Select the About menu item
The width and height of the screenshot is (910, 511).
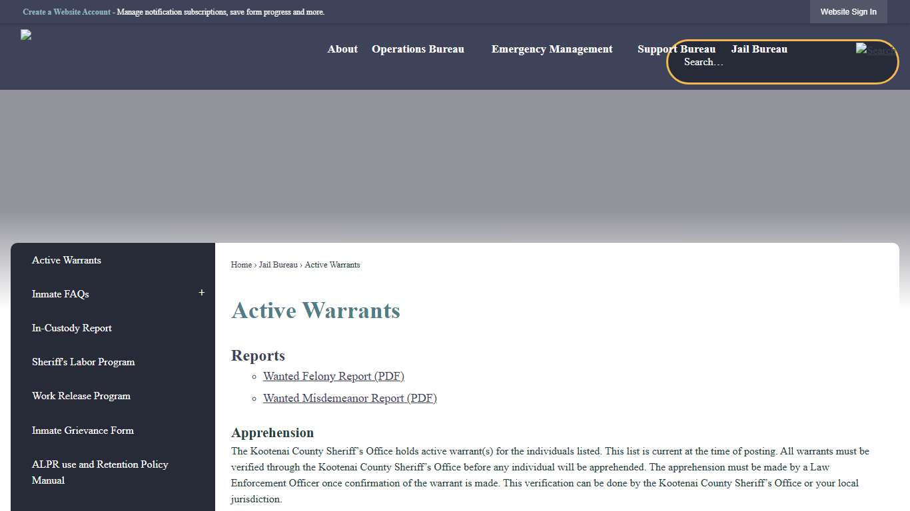click(342, 49)
